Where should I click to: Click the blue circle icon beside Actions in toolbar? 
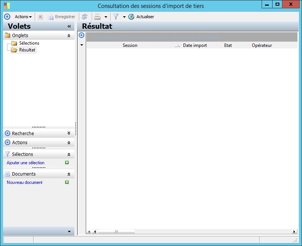[7, 17]
